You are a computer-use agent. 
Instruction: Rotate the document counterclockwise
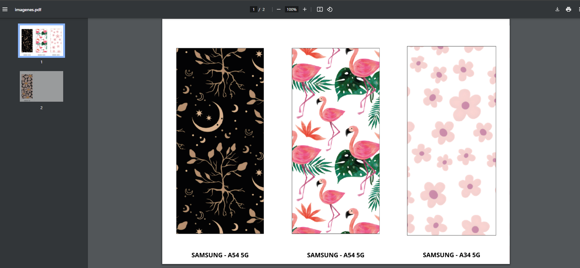(x=330, y=9)
